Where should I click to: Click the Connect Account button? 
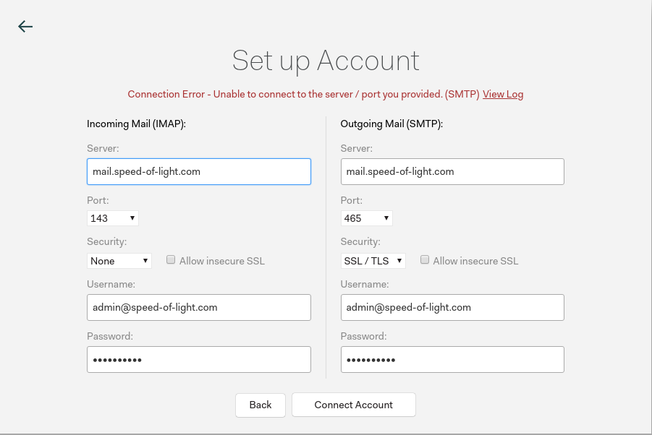pos(353,405)
